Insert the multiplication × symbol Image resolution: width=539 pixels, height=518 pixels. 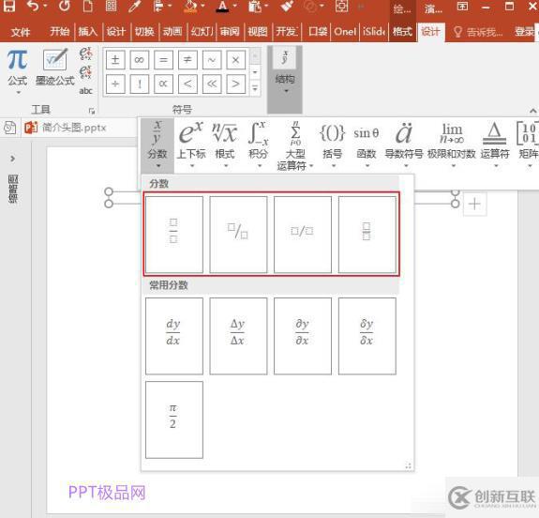pyautogui.click(x=236, y=60)
